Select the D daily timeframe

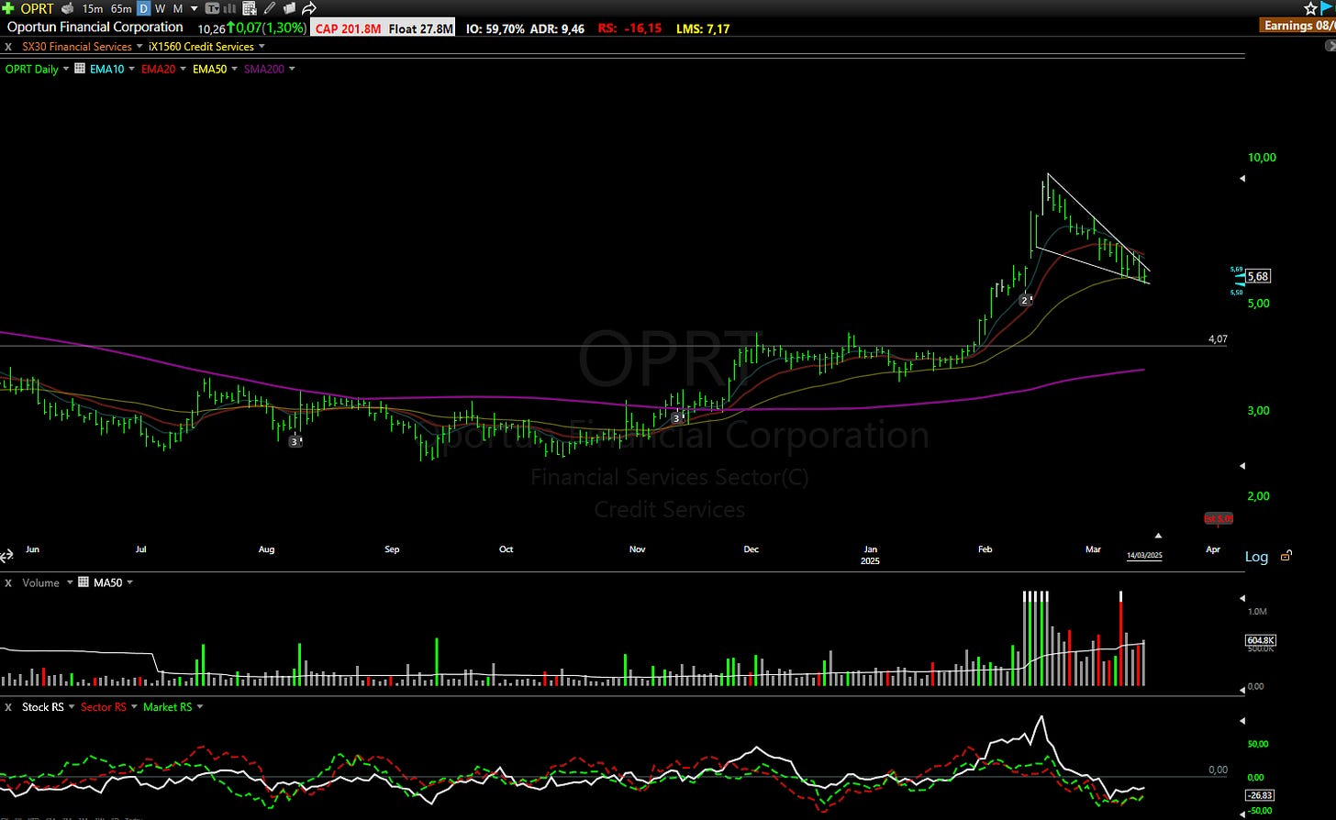click(x=143, y=8)
